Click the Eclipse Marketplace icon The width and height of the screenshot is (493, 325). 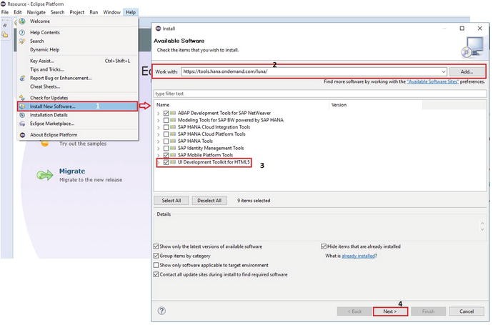[x=22, y=124]
